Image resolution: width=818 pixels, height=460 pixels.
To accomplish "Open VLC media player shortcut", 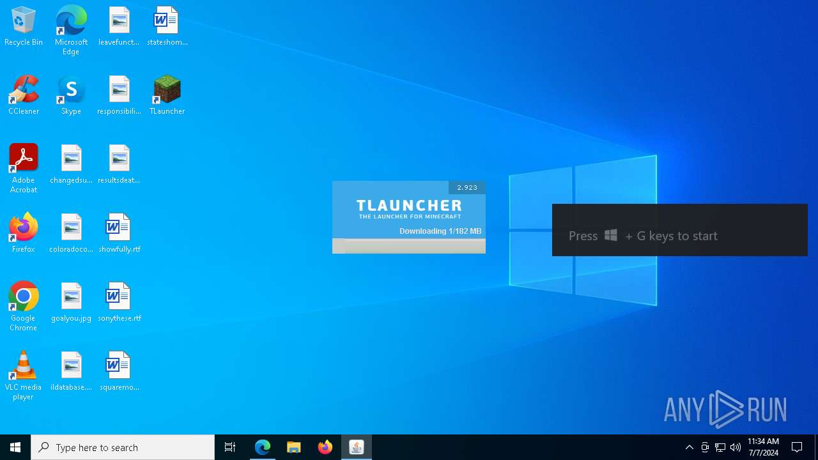I will click(x=24, y=376).
